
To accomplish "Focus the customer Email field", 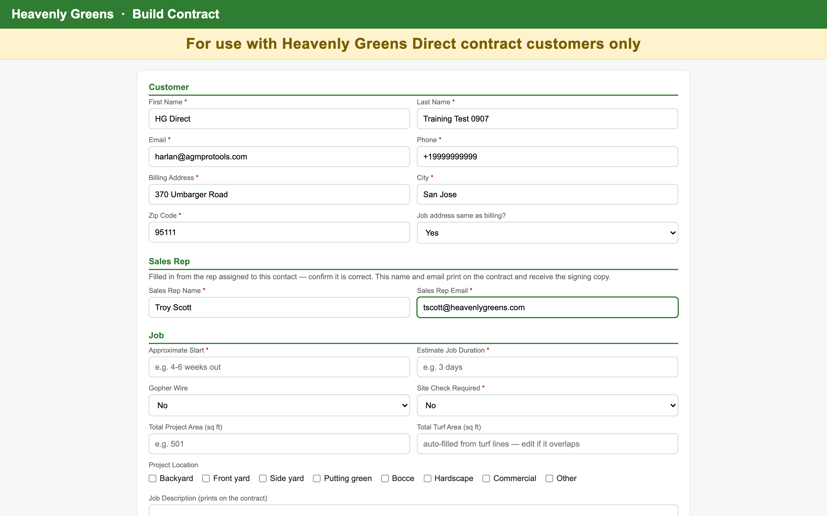I will coord(279,157).
